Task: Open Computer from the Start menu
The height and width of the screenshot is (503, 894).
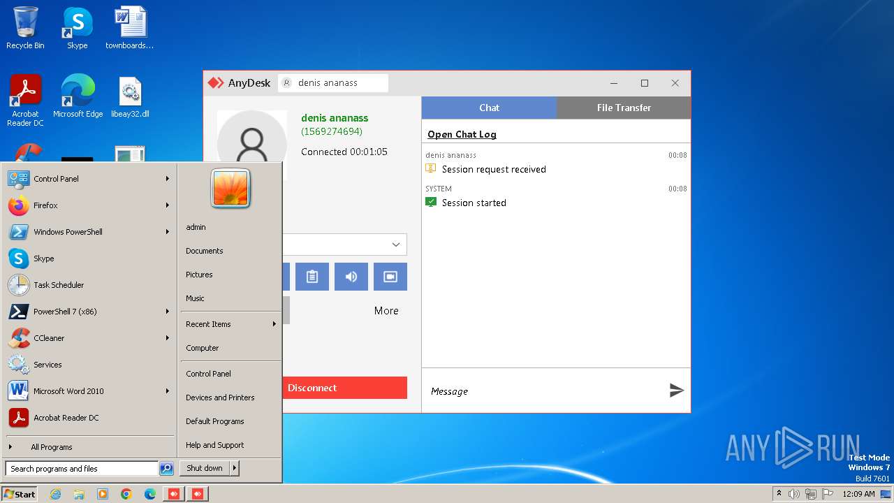Action: [202, 348]
